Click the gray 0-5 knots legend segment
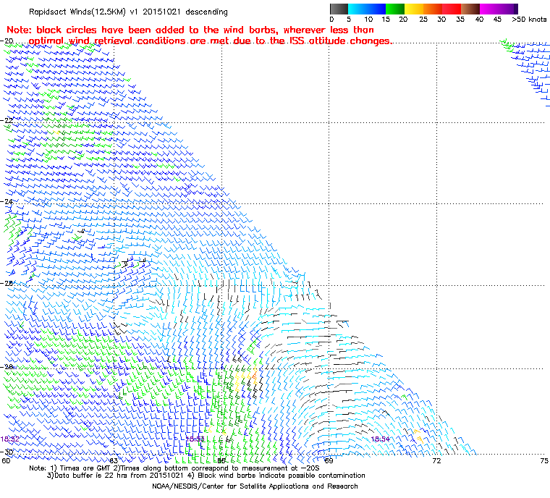 [339, 9]
